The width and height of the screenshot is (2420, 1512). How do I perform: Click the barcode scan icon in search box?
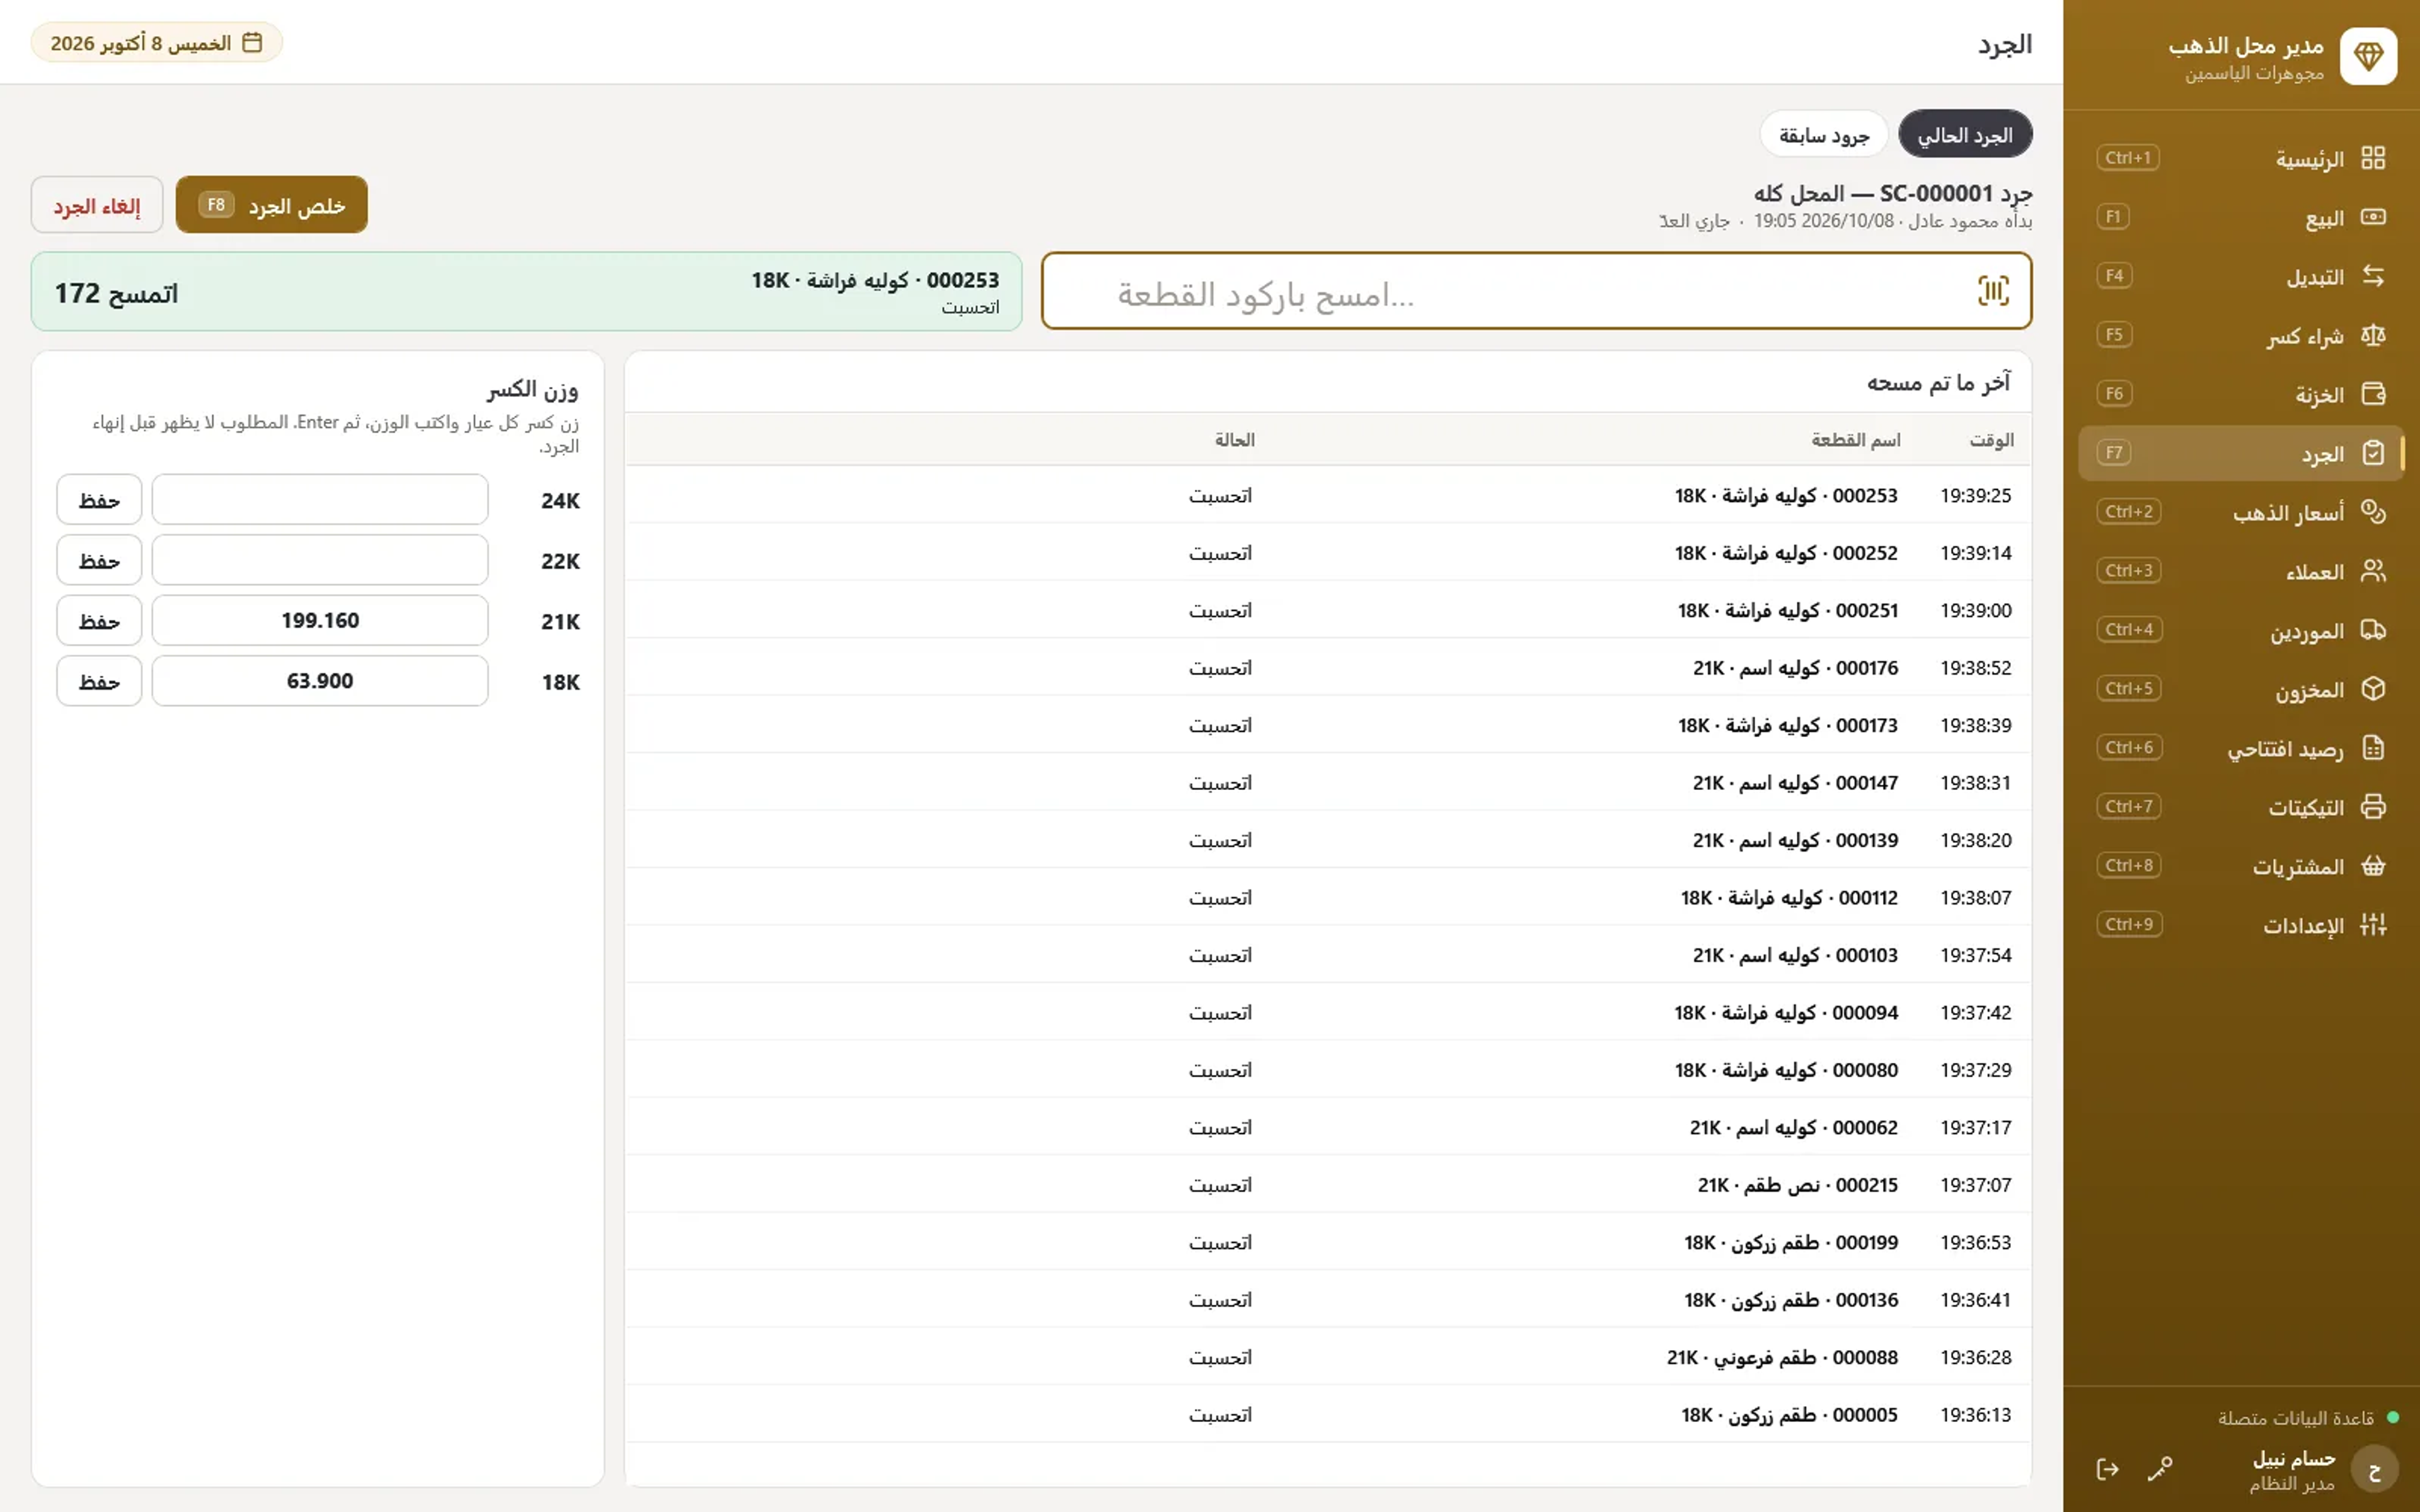pyautogui.click(x=1992, y=291)
